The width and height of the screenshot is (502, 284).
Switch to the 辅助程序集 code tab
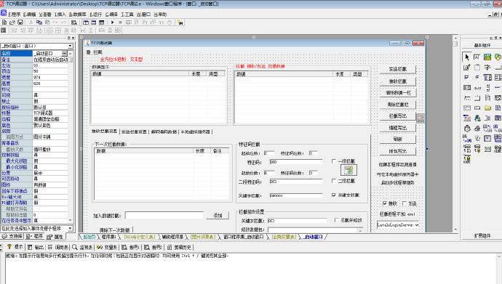click(172, 237)
